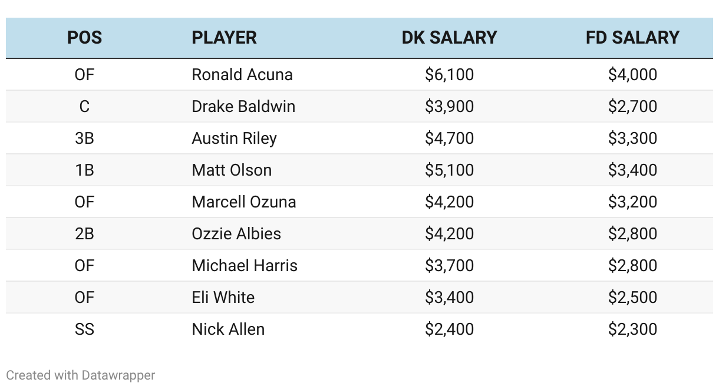Click the 1B position cell
The width and height of the screenshot is (719, 389).
tap(84, 170)
